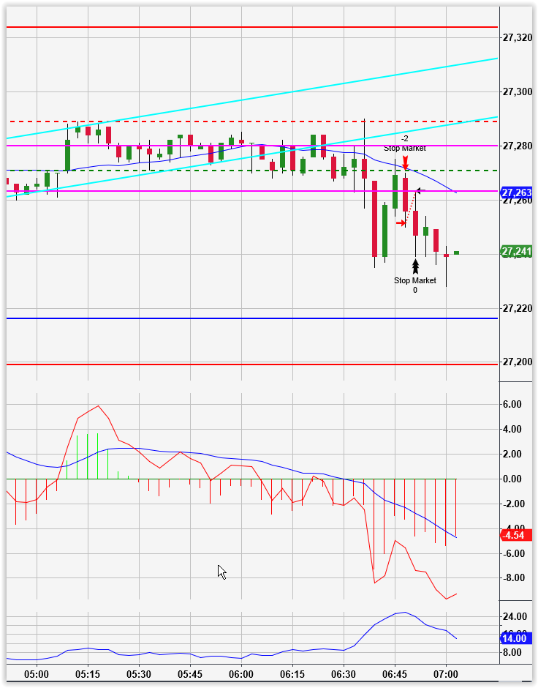Click the 6.00 oscillator scale label
Screen dimensions: 538x688
coord(512,404)
